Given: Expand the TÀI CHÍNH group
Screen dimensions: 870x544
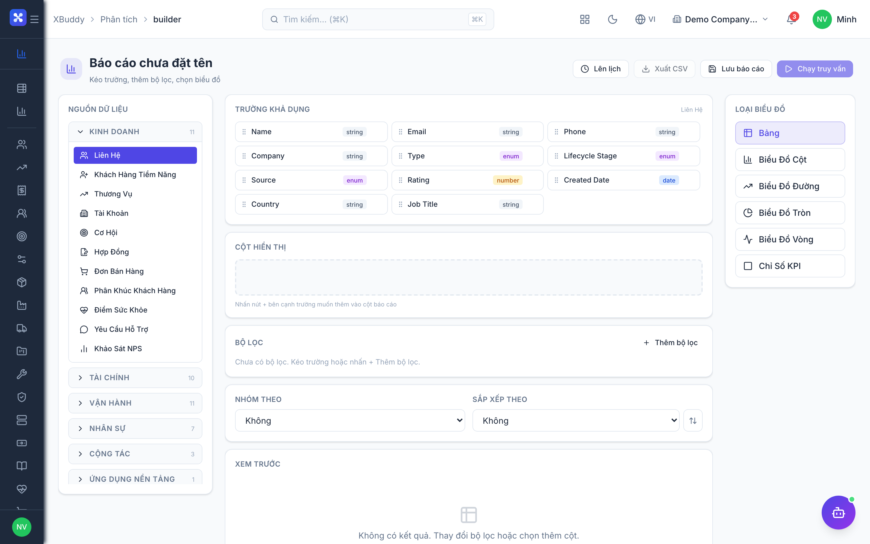Looking at the screenshot, I should [x=135, y=378].
